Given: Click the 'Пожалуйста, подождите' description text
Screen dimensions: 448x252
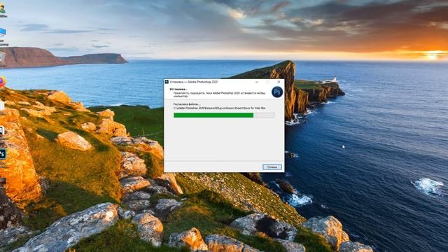Looking at the screenshot, I should (219, 94).
